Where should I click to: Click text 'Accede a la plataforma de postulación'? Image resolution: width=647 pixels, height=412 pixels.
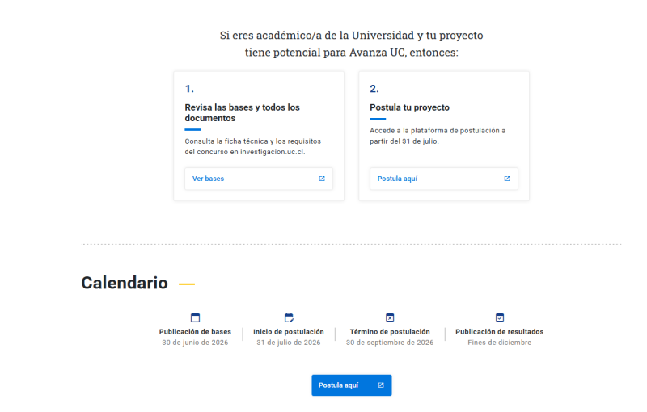pos(434,131)
